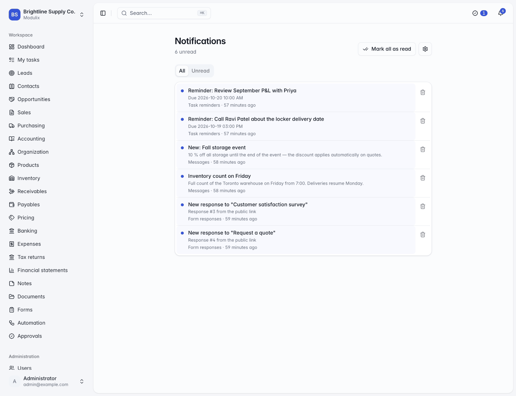Viewport: 516px width, 396px height.
Task: Click the Banking building icon
Action: pyautogui.click(x=12, y=231)
